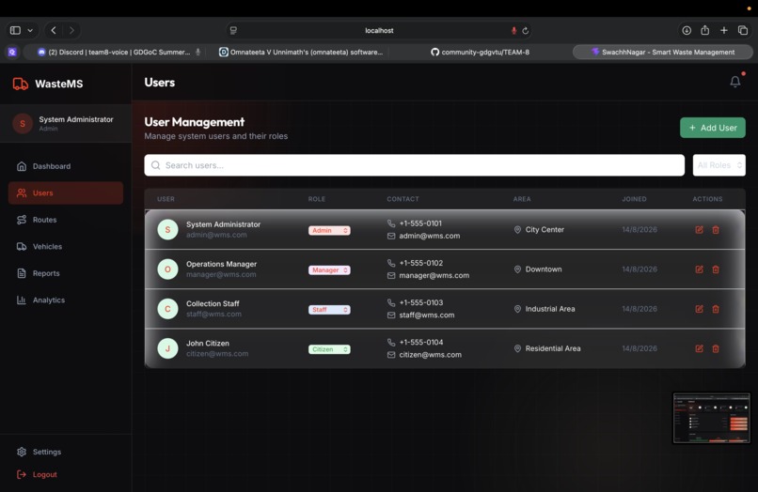Click the location pin beside City Center
The width and height of the screenshot is (758, 492).
coord(517,230)
